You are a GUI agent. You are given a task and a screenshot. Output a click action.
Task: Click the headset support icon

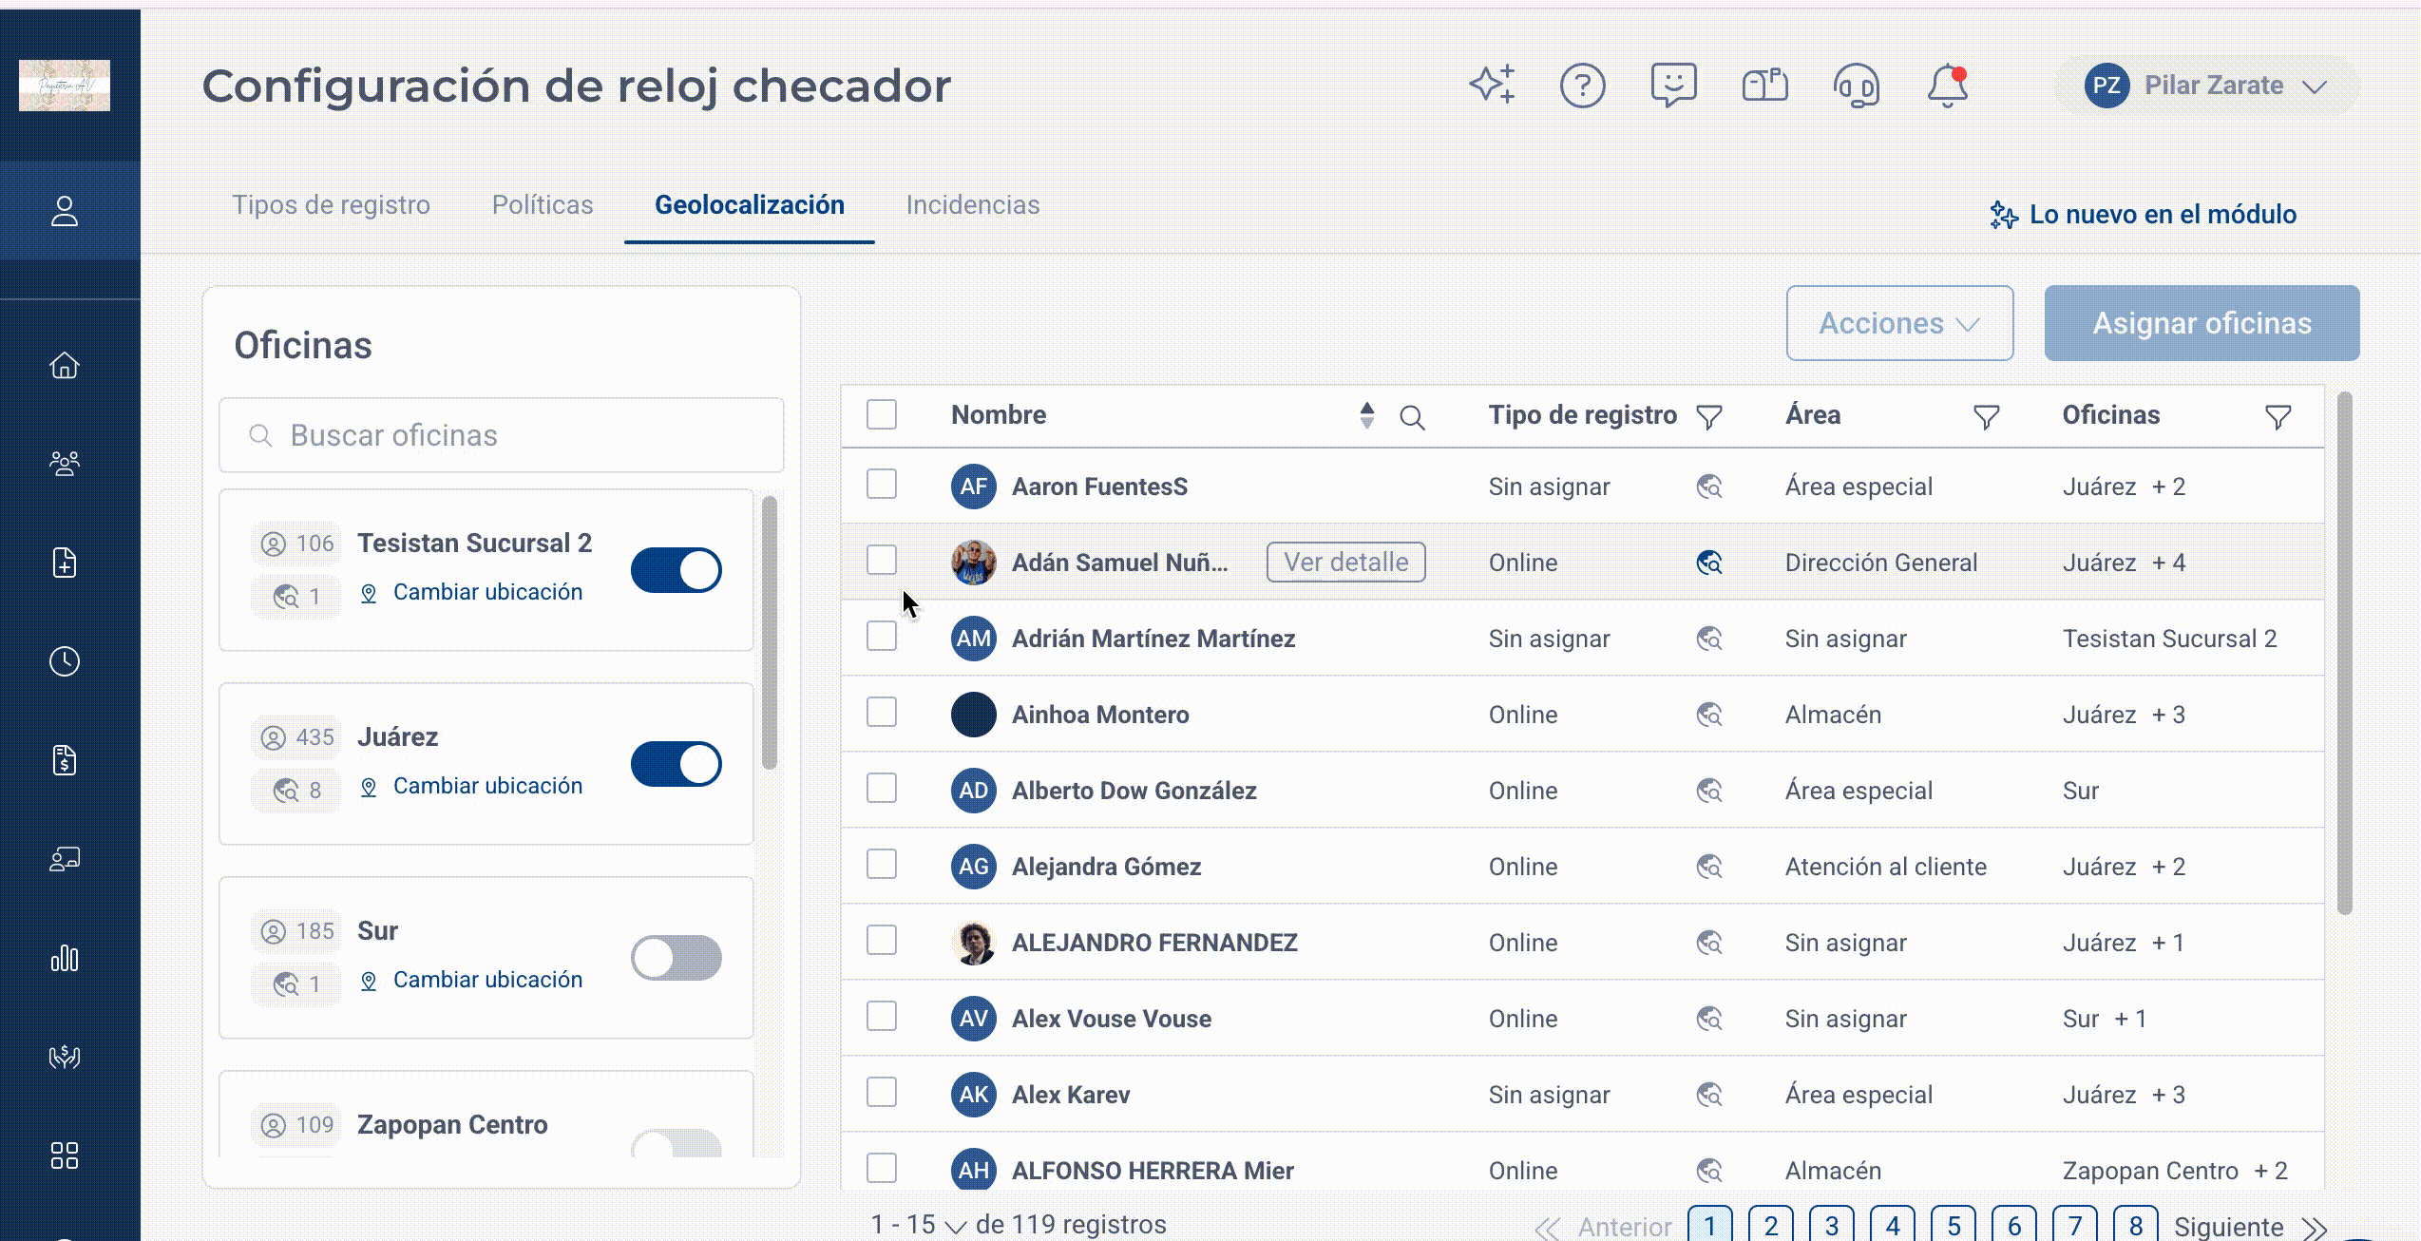point(1856,86)
